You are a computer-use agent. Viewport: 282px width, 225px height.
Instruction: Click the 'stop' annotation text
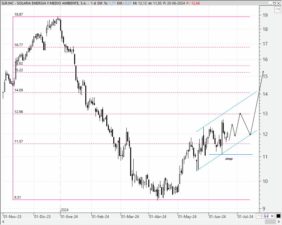click(229, 159)
